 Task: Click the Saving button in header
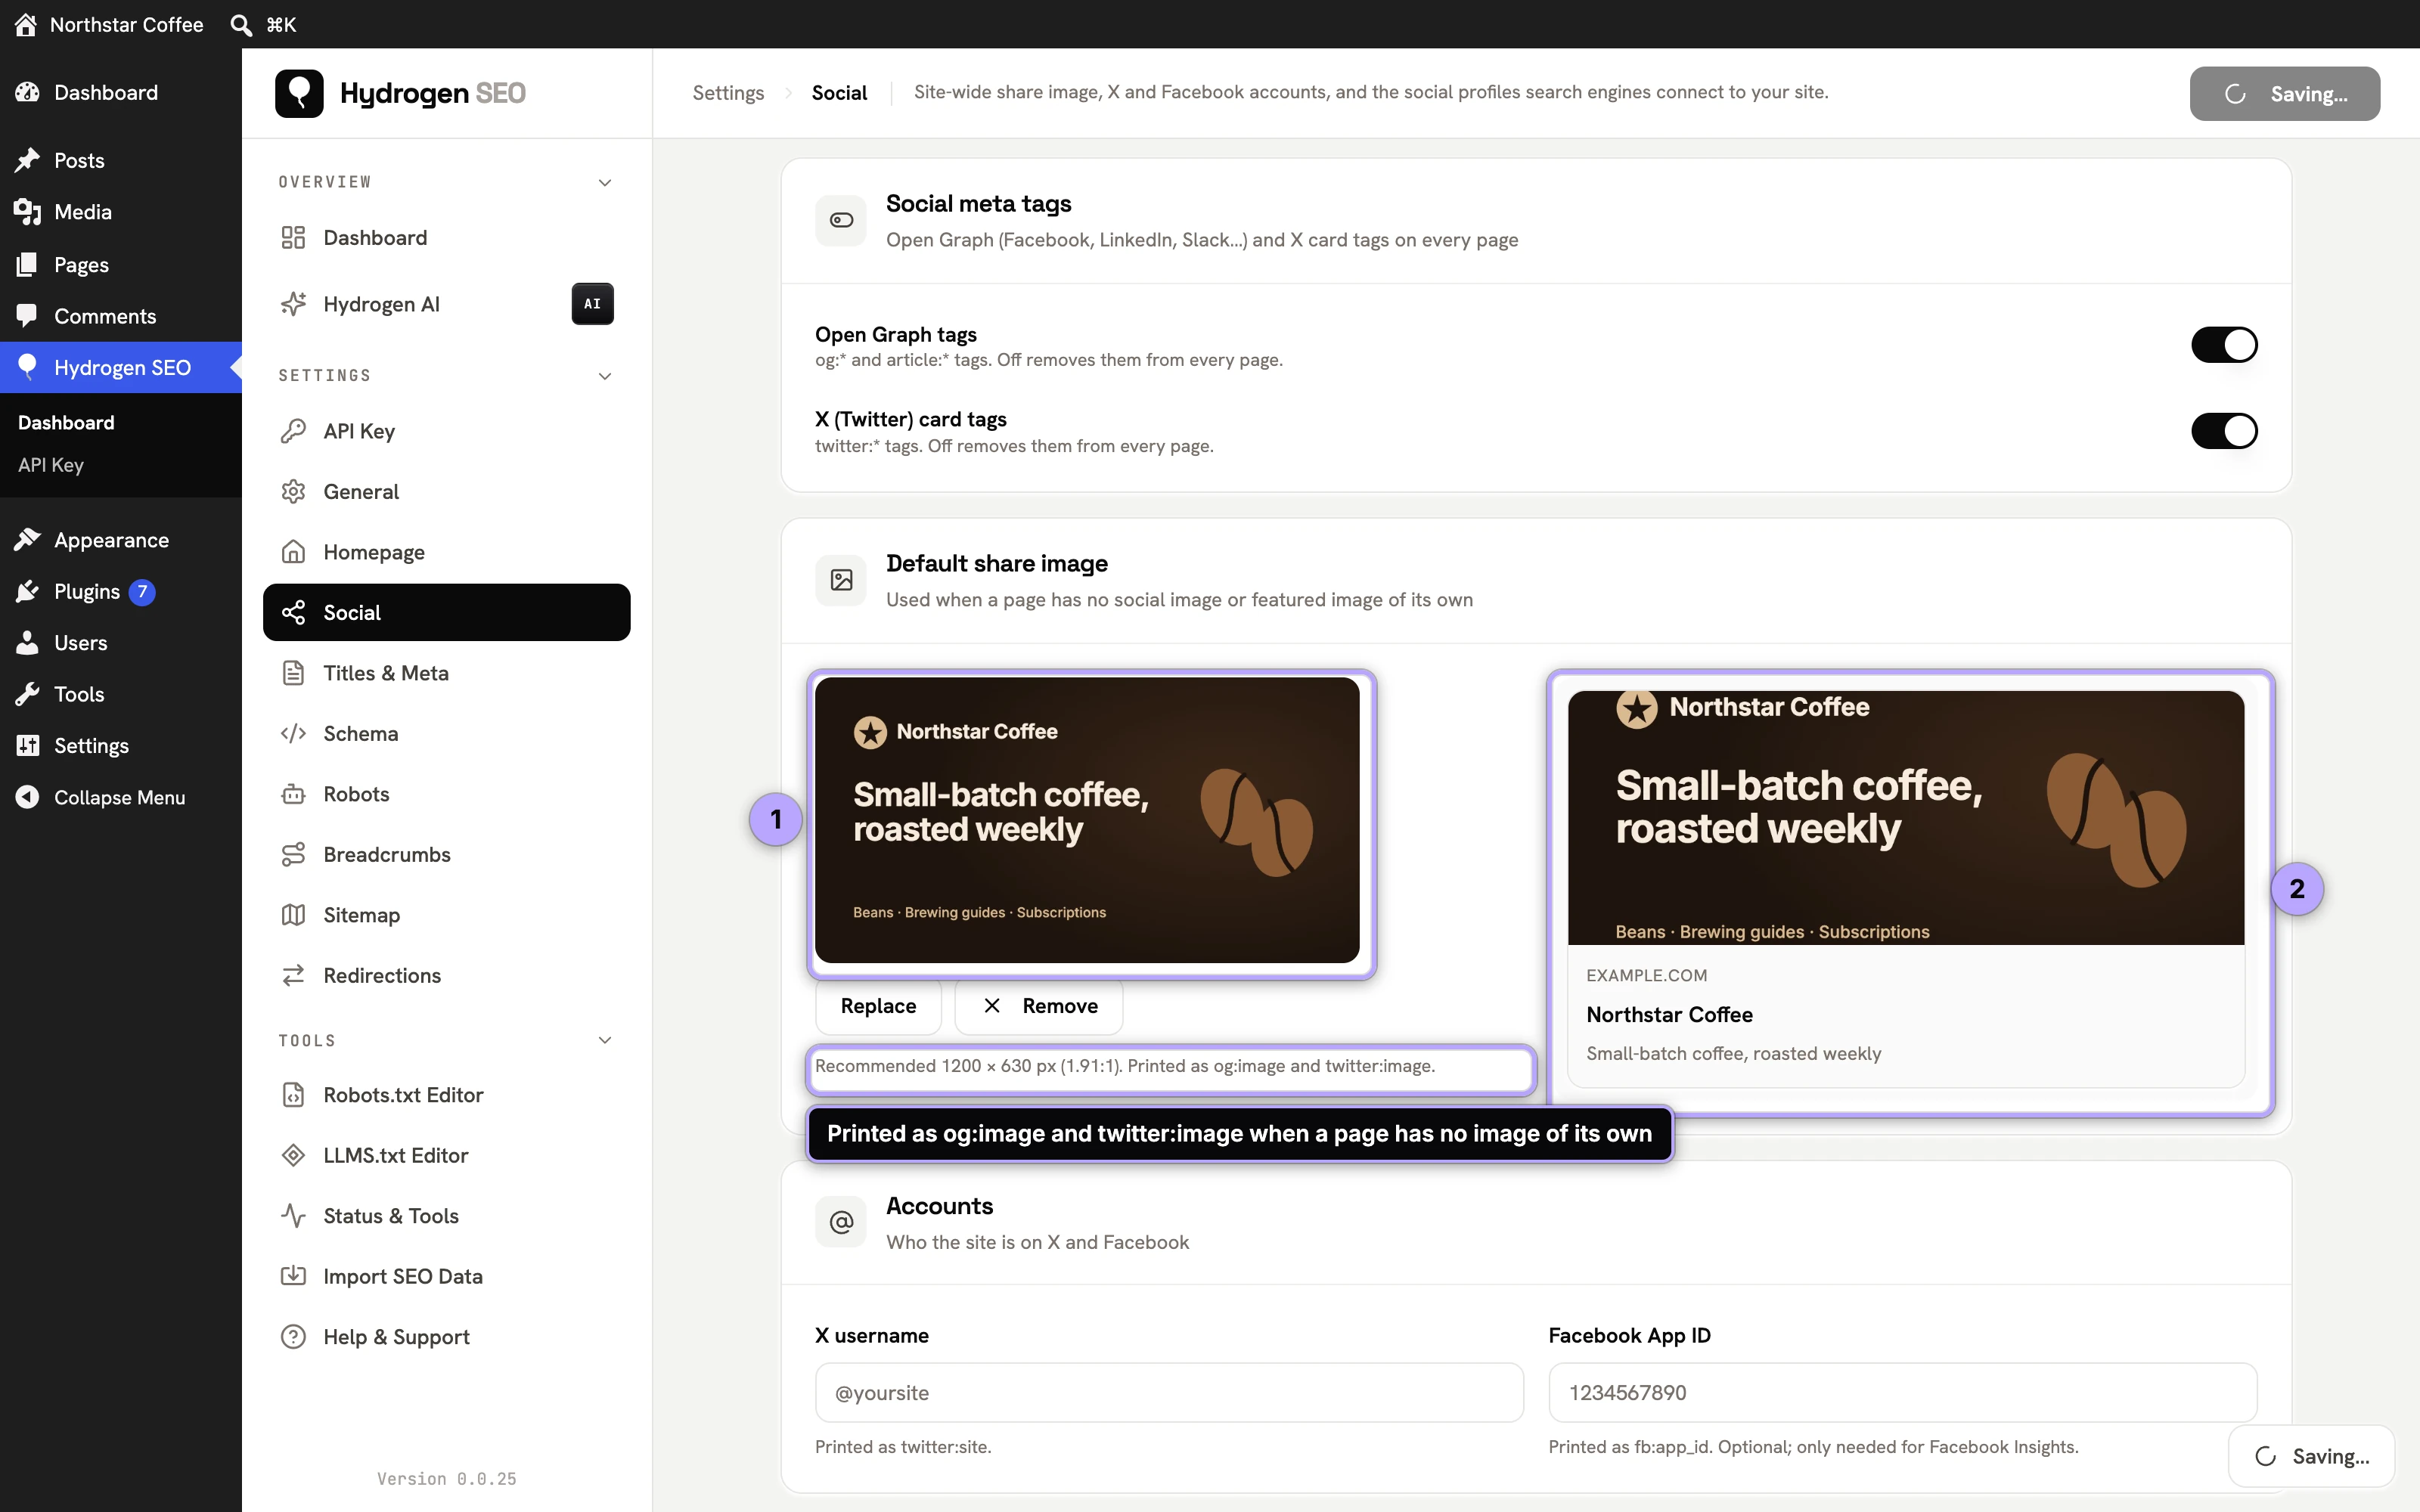[2285, 94]
